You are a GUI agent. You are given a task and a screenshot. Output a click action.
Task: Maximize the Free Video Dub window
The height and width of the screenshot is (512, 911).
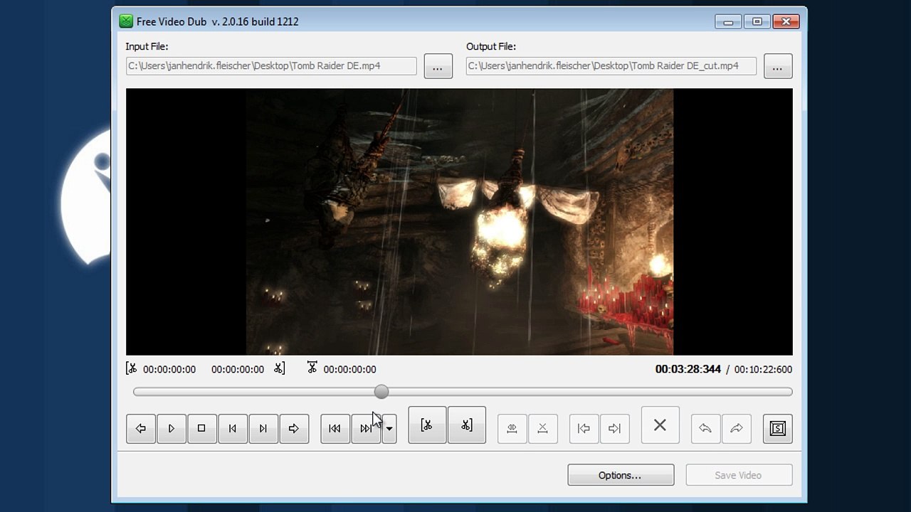pos(757,22)
